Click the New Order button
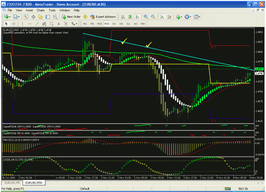Viewport: 266px width, 192px height. click(x=71, y=17)
